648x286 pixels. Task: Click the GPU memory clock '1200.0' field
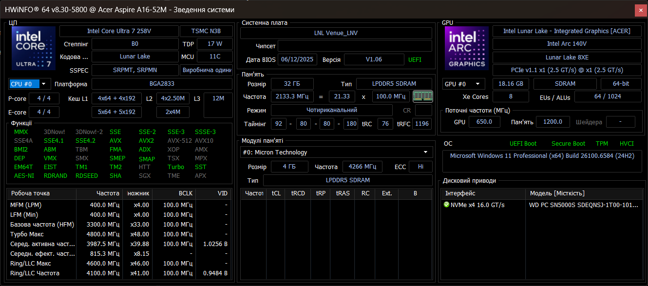(x=553, y=122)
